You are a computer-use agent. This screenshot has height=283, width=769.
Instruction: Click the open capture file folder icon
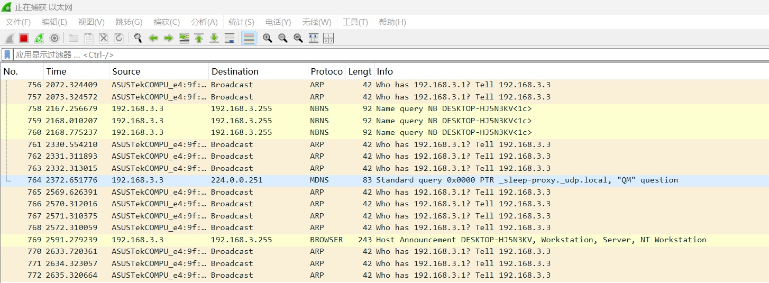74,38
